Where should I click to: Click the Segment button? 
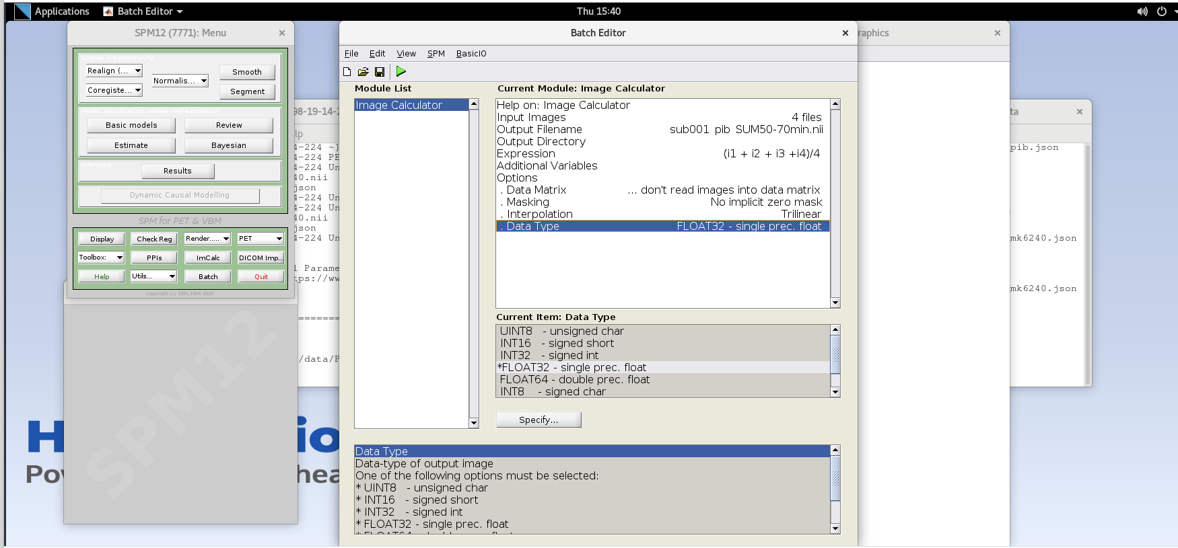point(247,91)
